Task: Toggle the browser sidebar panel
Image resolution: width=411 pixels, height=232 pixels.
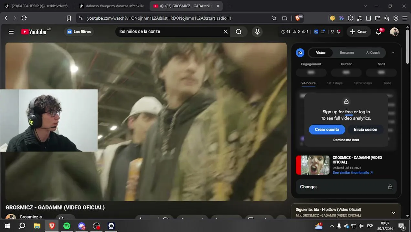Action: 369,18
